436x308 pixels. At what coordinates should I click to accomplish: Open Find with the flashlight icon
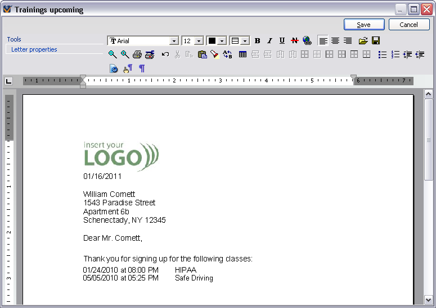214,54
